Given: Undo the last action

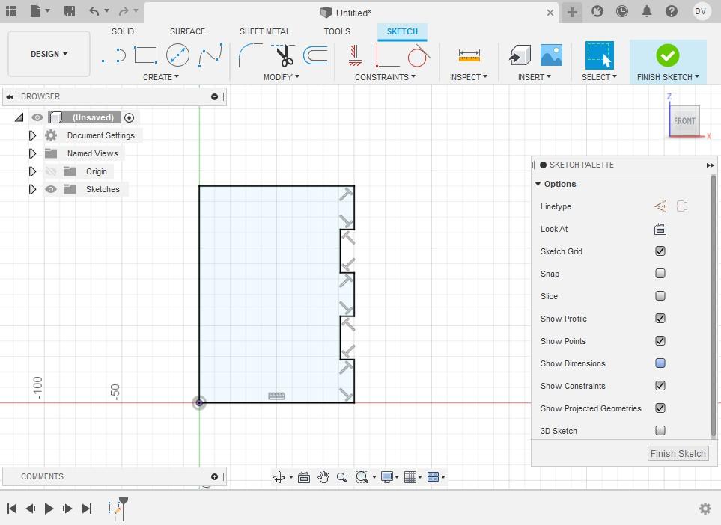Looking at the screenshot, I should 94,11.
